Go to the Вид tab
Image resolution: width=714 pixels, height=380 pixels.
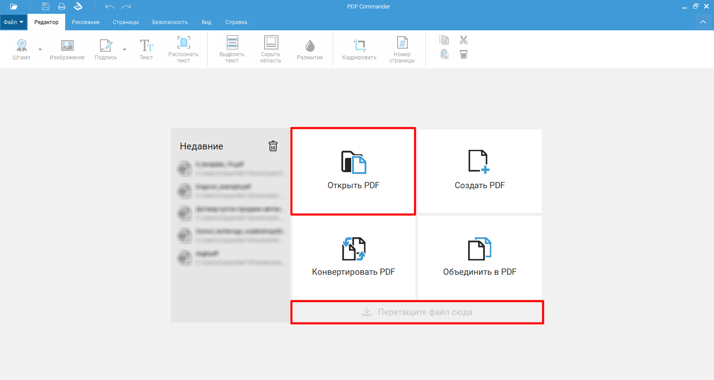click(x=206, y=22)
